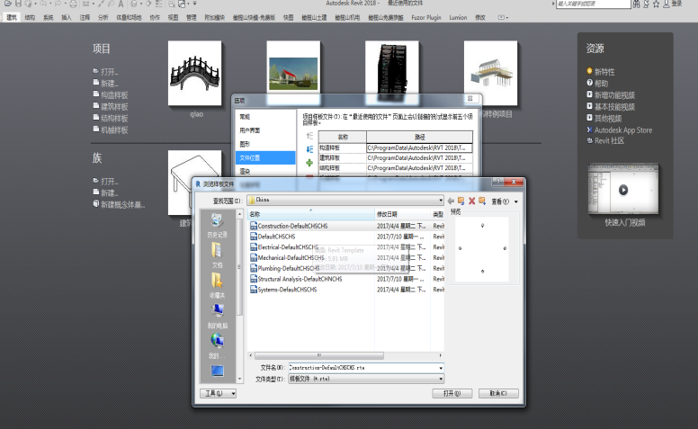The image size is (698, 429).
Task: Select 文件位置 file locations in options dialog
Action: click(x=264, y=157)
